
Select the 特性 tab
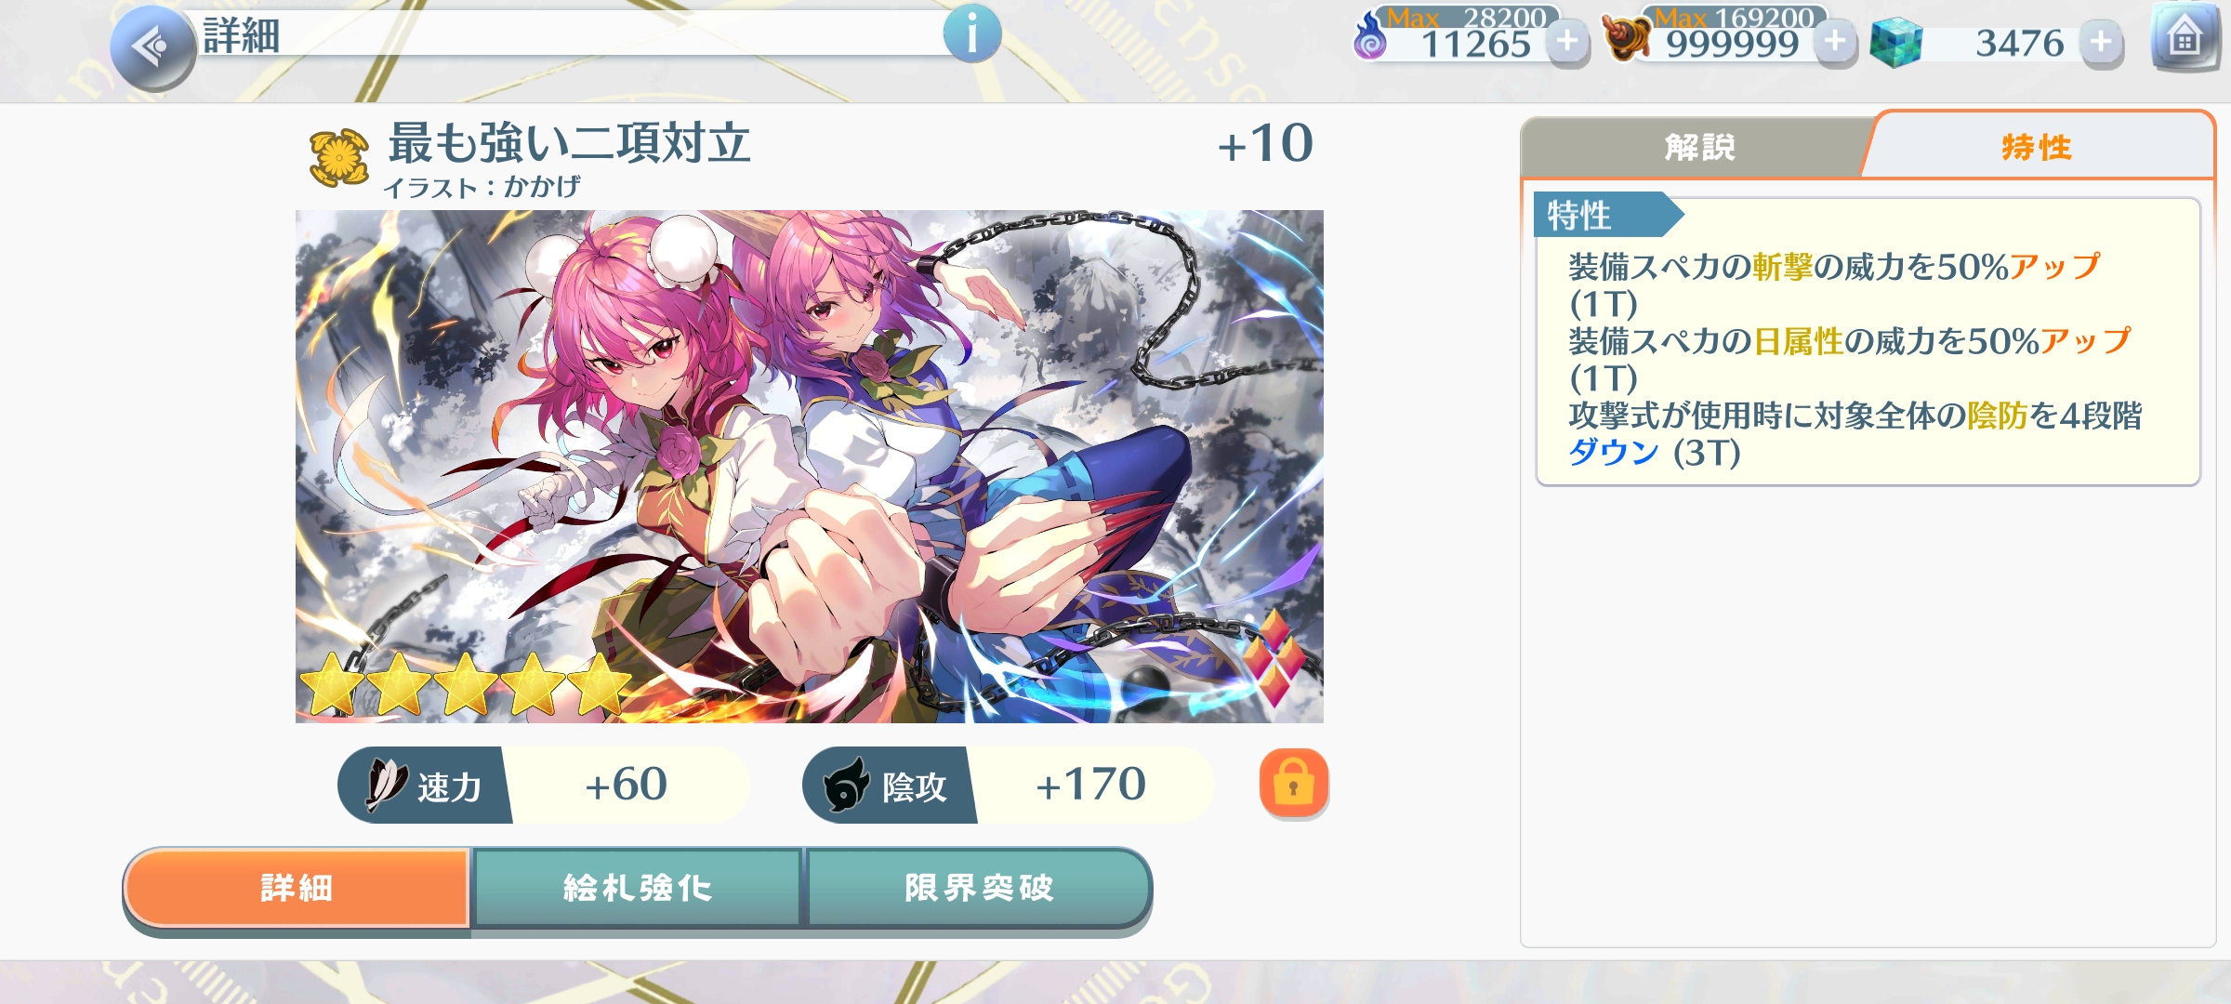tap(2038, 146)
